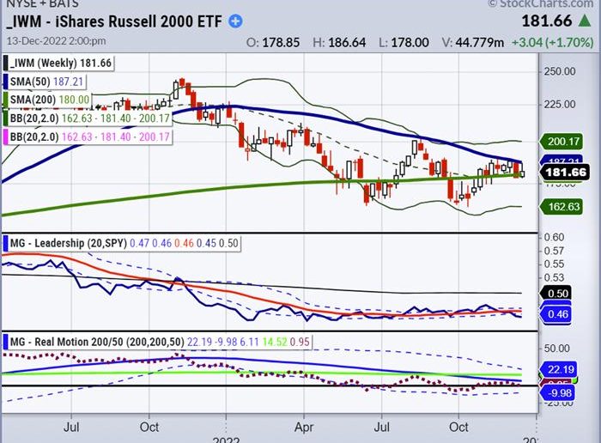Click the 225.00 price axis label
Screen dimensions: 601x443
[x=560, y=104]
